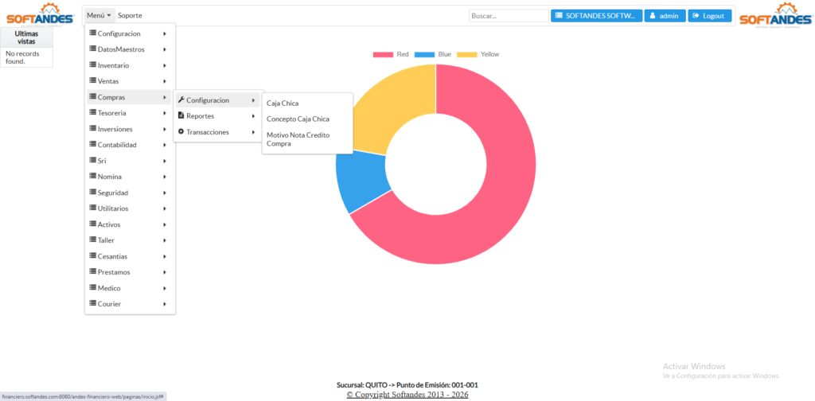Image resolution: width=815 pixels, height=401 pixels.
Task: Click the document icon beside Reportes
Action: pyautogui.click(x=181, y=116)
